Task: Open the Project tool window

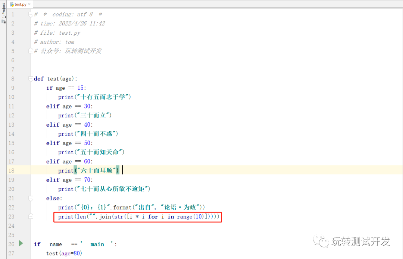Action: point(4,10)
